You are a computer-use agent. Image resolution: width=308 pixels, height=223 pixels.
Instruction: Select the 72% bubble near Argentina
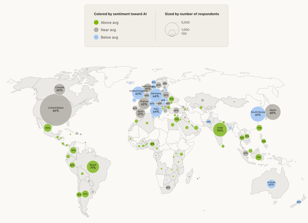pyautogui.click(x=85, y=194)
